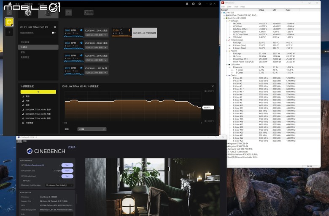Click the Z790TEST computer icon in HWMonitor

[224, 13]
